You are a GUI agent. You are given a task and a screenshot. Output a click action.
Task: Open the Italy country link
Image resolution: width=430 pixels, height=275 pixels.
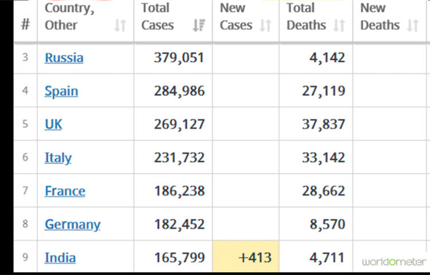[58, 158]
